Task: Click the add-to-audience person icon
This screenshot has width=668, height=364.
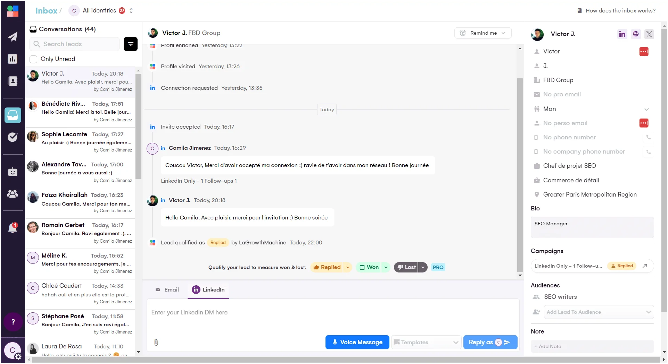Action: coord(536,312)
